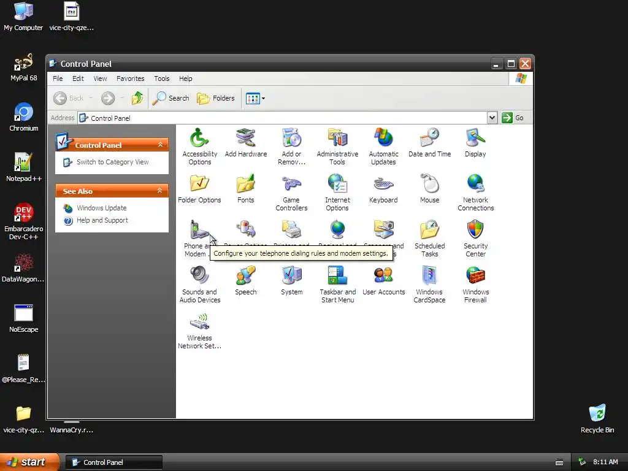Open Scheduled Tasks icon
Image resolution: width=628 pixels, height=471 pixels.
[x=429, y=230]
